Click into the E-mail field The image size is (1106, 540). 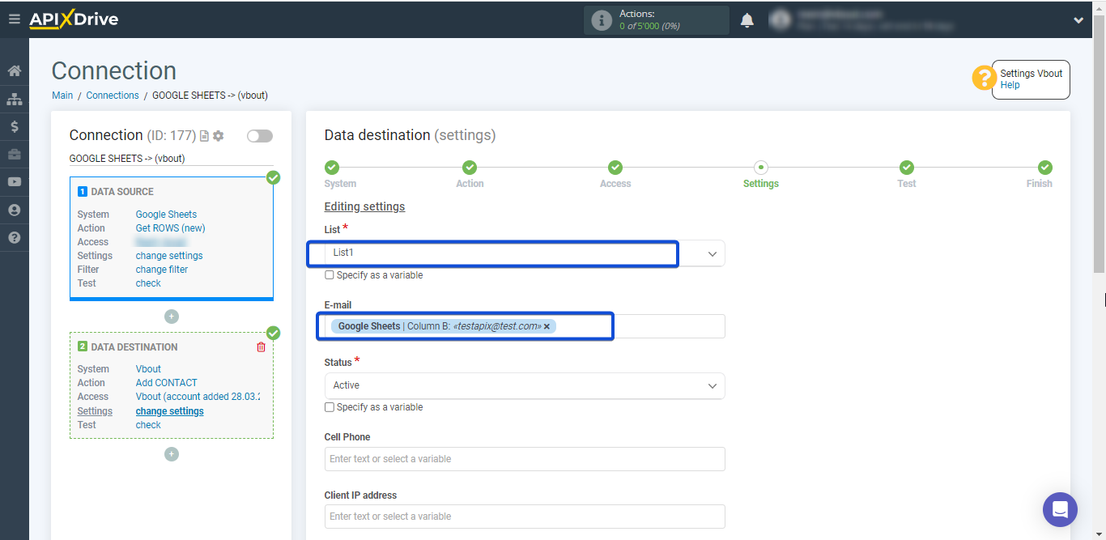[x=525, y=326]
